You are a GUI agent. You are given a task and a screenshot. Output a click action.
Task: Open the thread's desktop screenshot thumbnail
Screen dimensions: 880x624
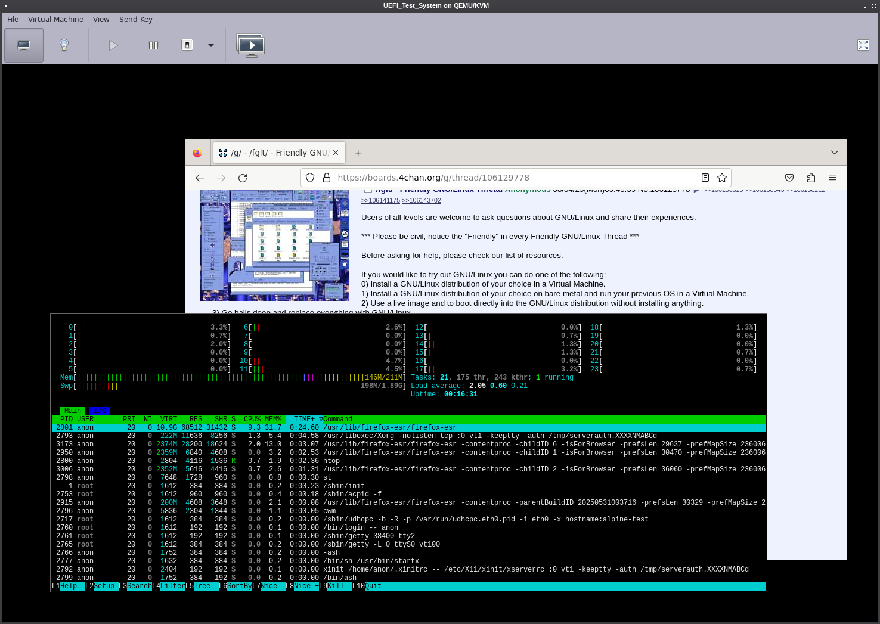[275, 246]
